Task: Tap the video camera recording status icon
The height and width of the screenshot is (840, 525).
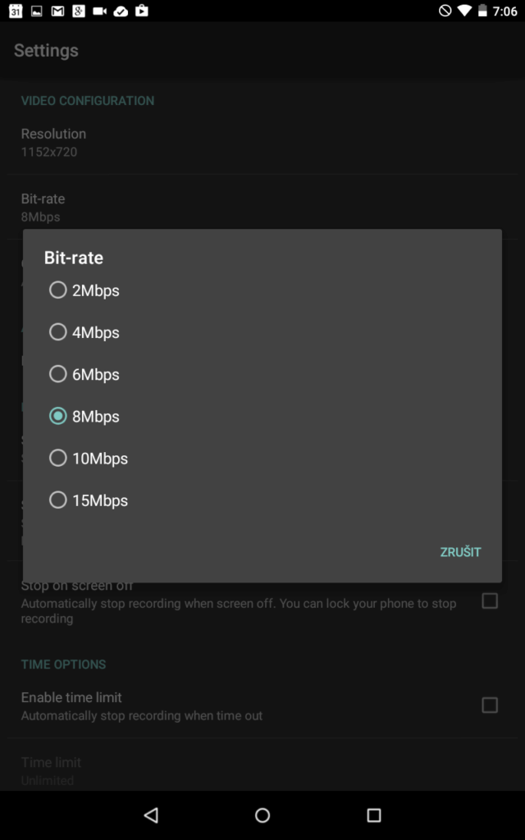Action: click(x=99, y=11)
